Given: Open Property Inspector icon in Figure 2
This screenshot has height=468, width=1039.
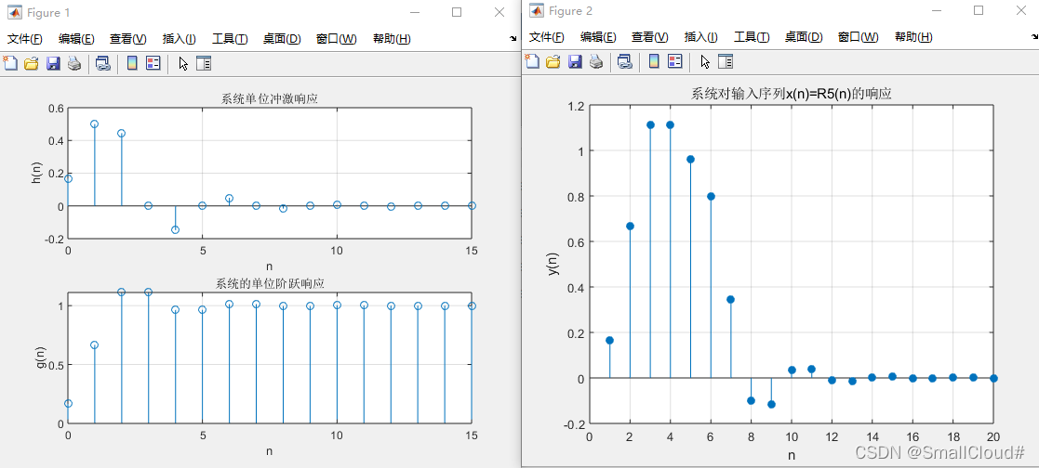Looking at the screenshot, I should coord(726,61).
